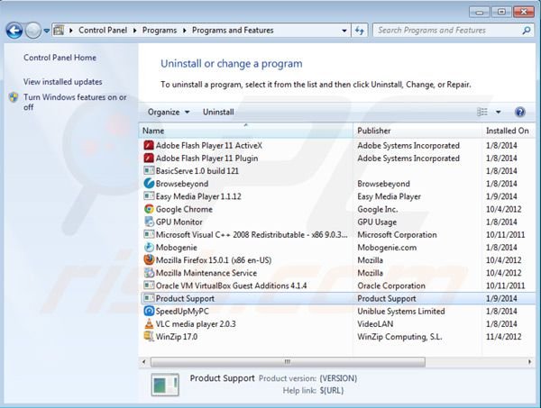This screenshot has width=541, height=408.
Task: Select the WinZip 17.0 entry name
Action: pyautogui.click(x=177, y=337)
